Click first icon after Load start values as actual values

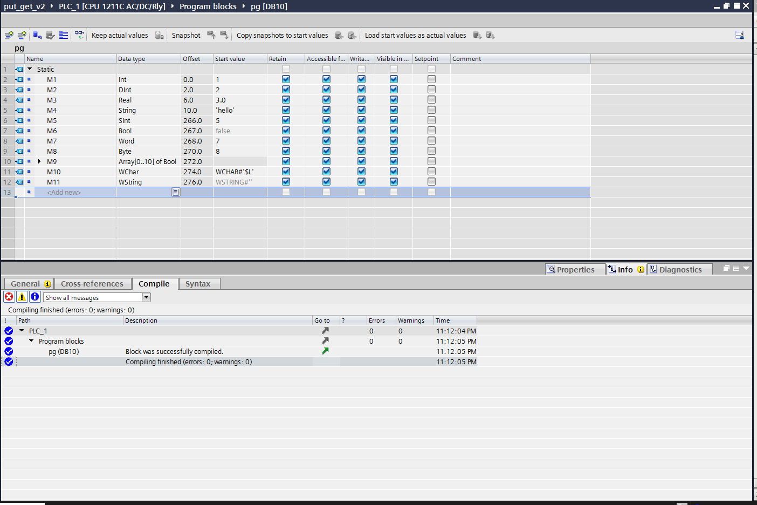click(x=477, y=35)
